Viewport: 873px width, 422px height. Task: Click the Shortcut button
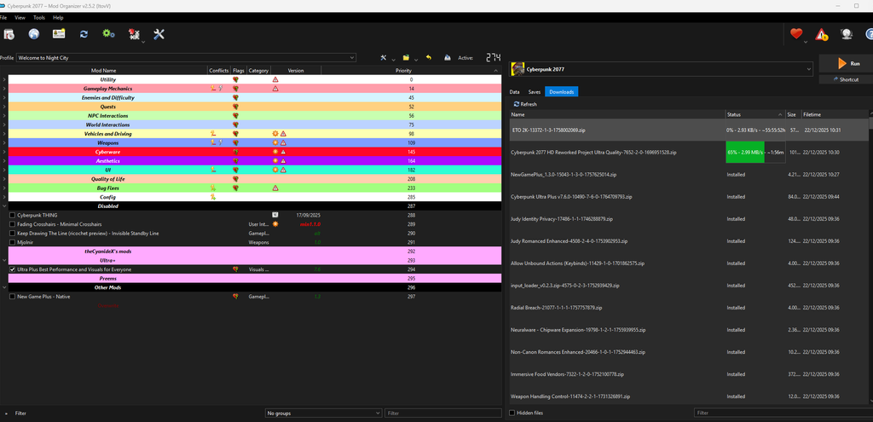pyautogui.click(x=847, y=79)
